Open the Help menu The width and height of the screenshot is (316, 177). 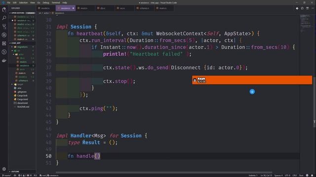[x=65, y=2]
